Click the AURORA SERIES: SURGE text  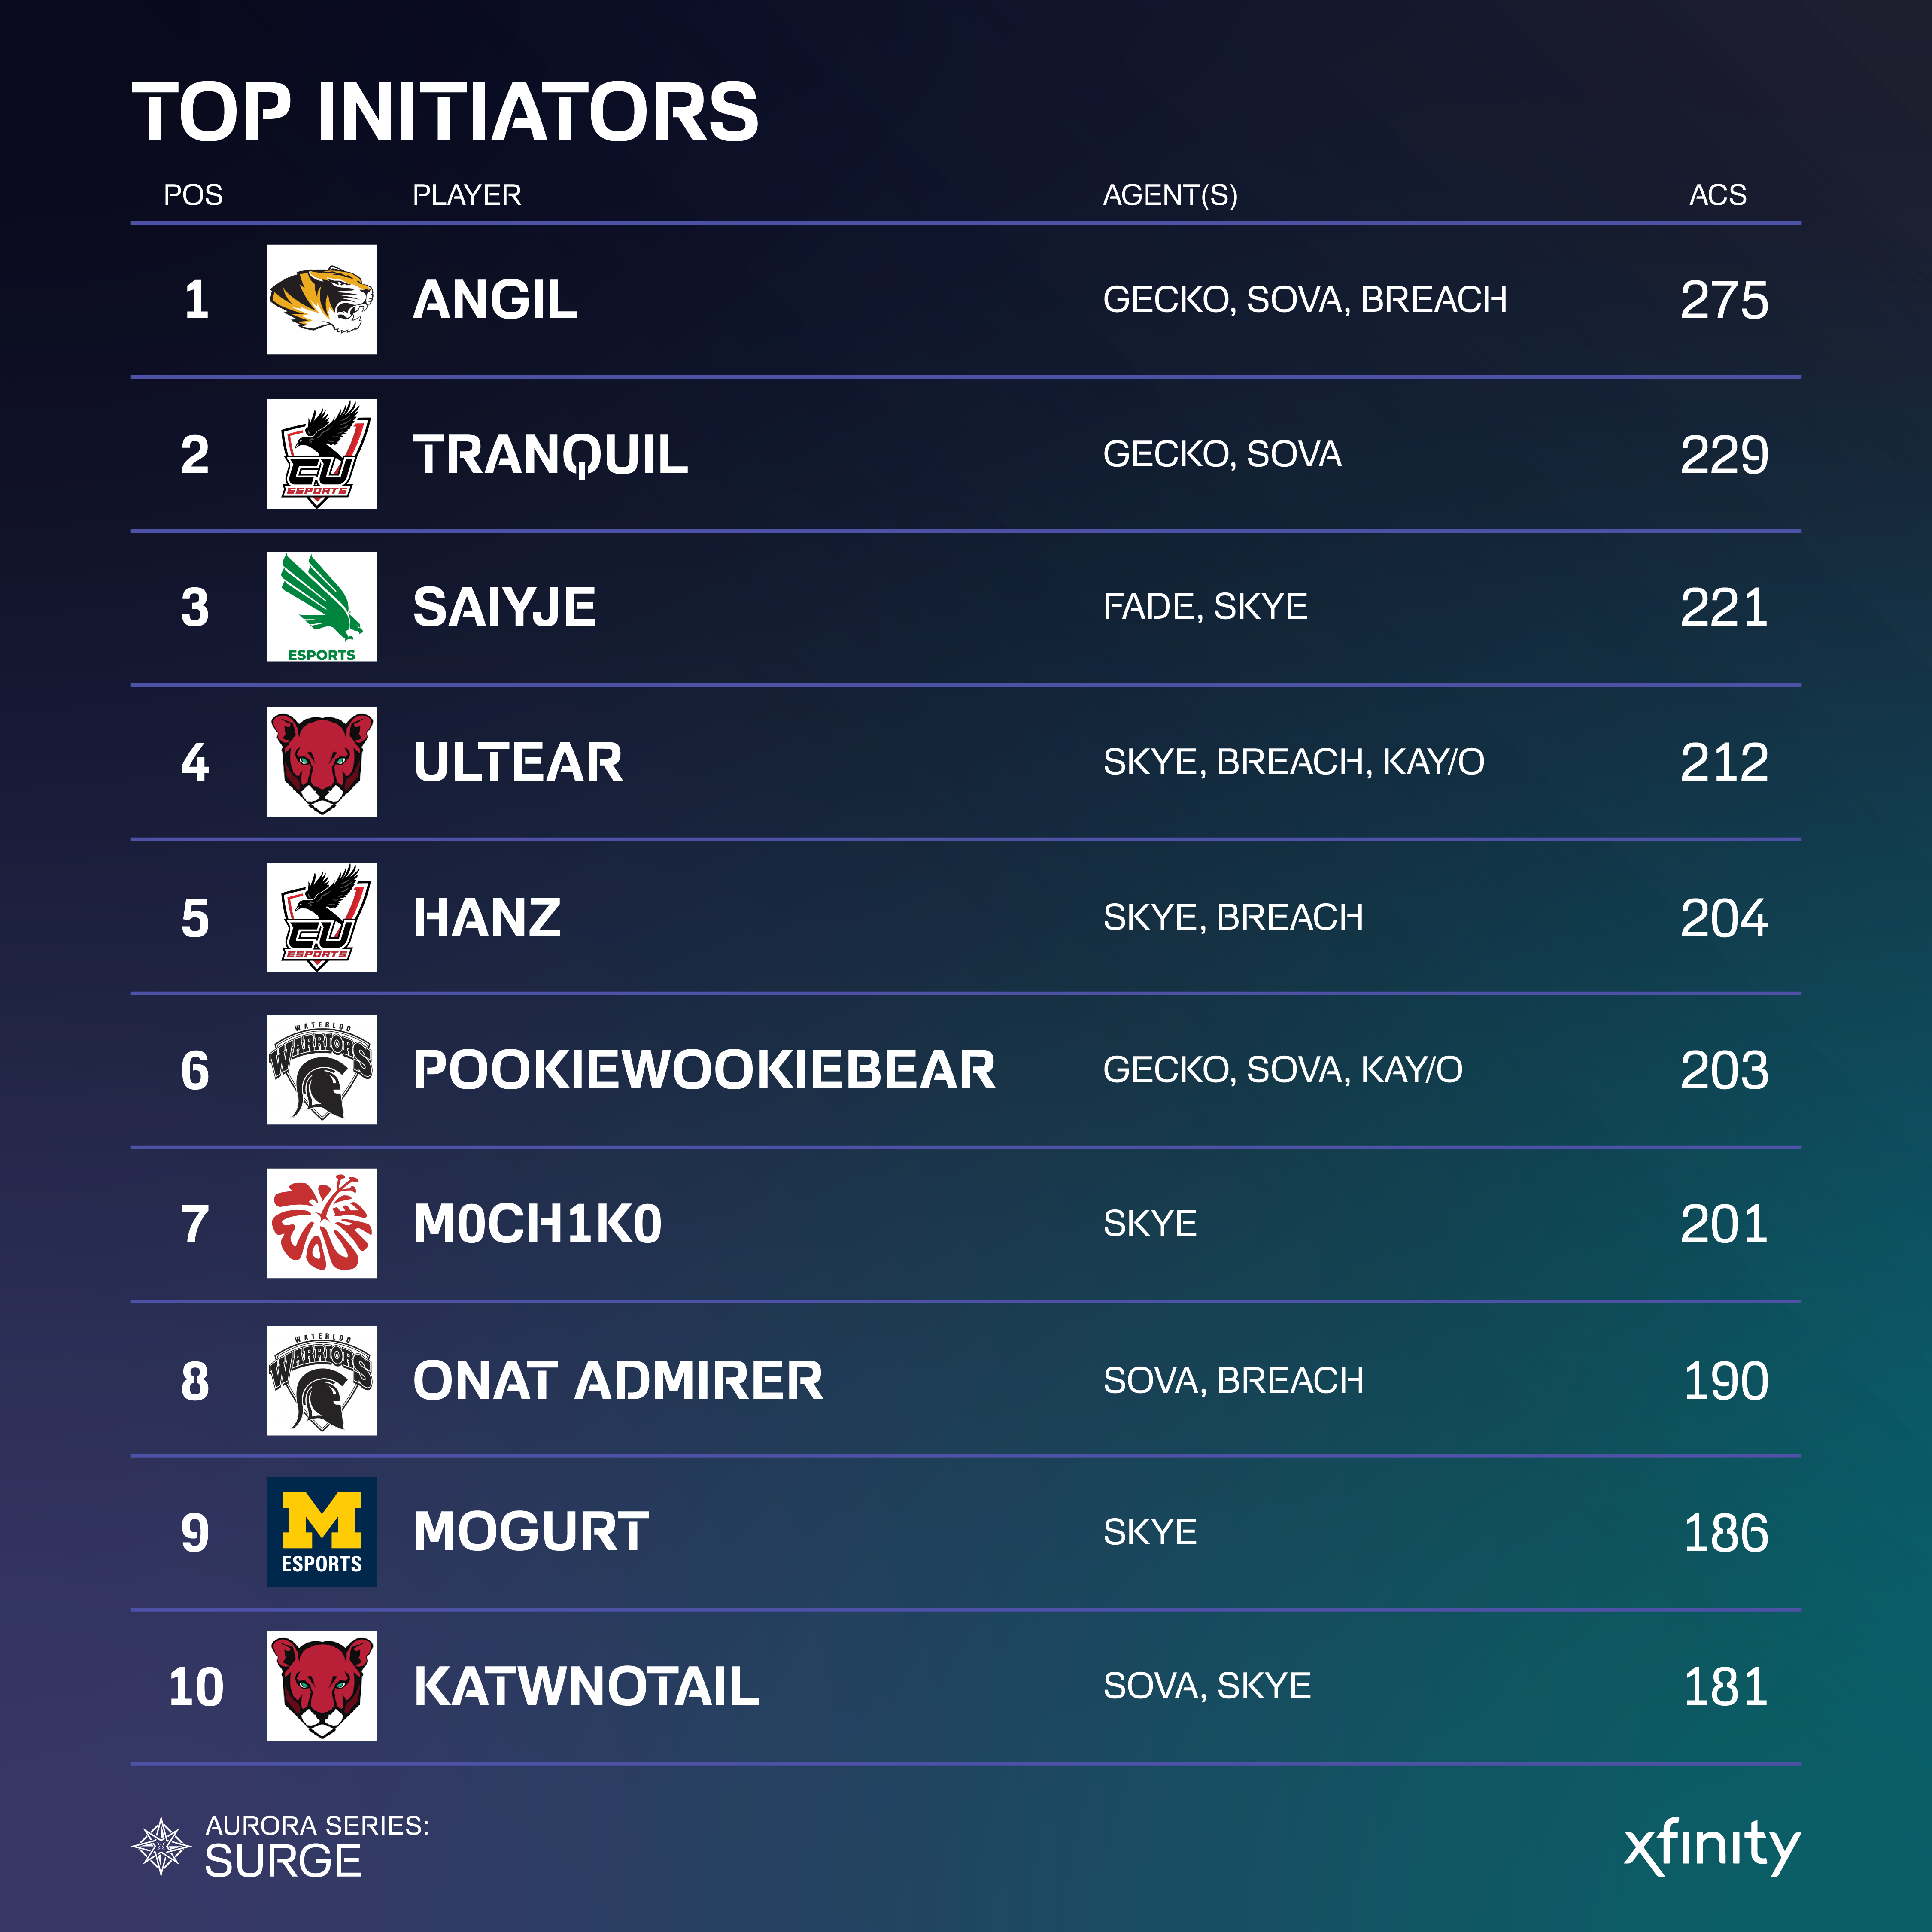tap(316, 1846)
